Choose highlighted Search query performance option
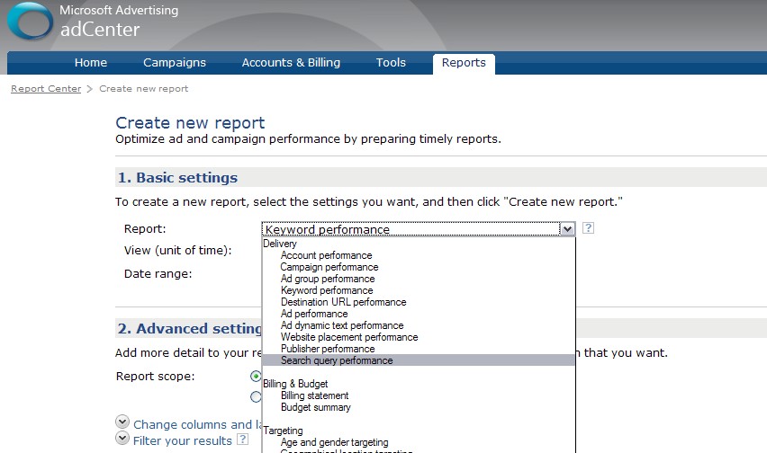Viewport: 767px width, 453px height. [419, 360]
